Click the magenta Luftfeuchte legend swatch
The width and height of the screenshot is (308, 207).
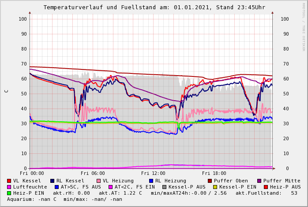(x=9, y=187)
